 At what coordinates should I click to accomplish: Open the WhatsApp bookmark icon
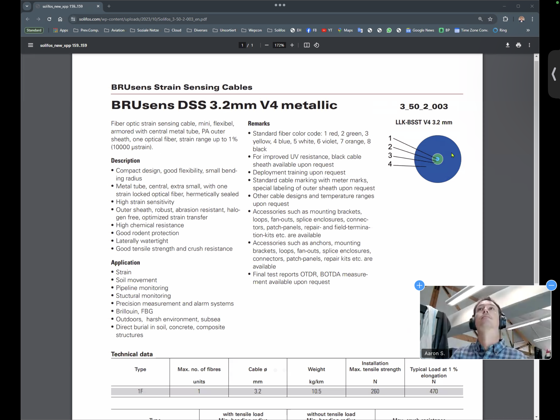point(389,30)
